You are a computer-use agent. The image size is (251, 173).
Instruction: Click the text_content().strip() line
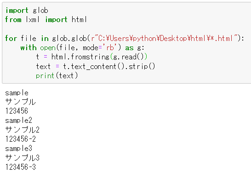96,66
